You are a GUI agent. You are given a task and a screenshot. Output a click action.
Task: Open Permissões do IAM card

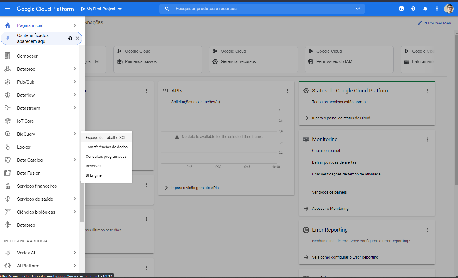[349, 59]
